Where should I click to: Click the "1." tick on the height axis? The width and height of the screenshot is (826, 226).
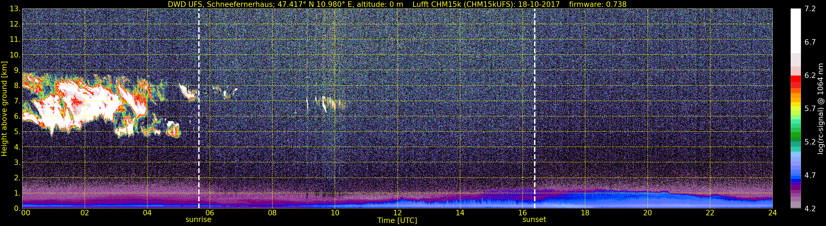point(17,193)
